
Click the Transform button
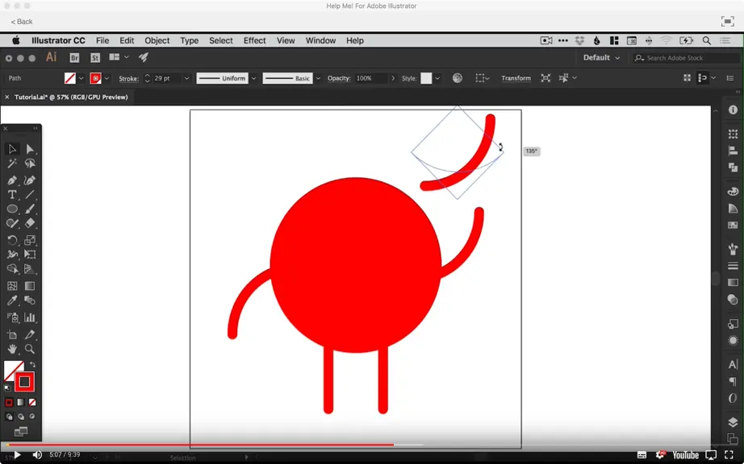click(516, 79)
